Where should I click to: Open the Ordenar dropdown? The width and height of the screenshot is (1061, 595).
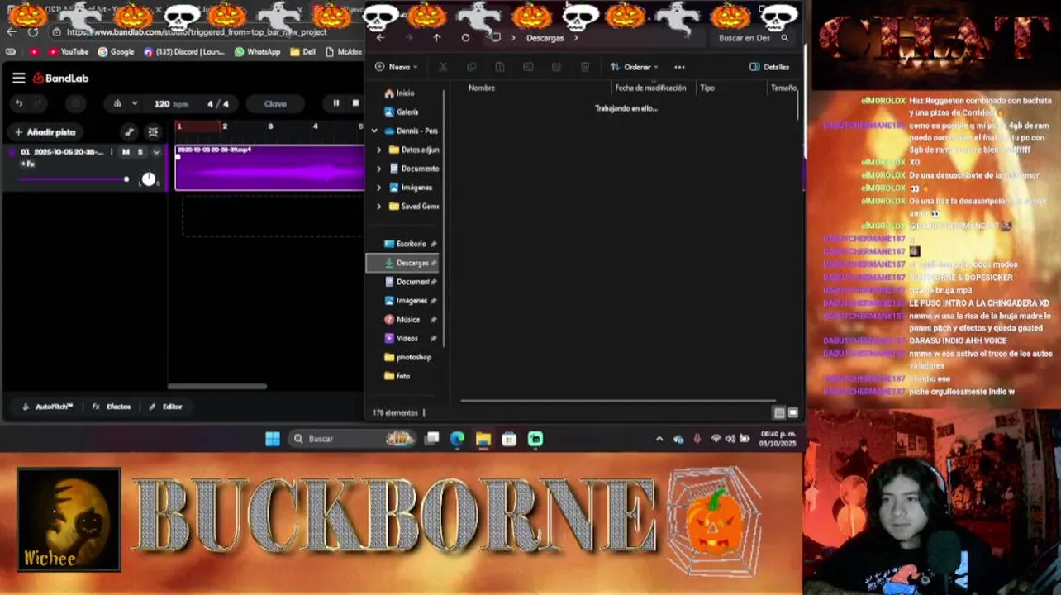coord(634,67)
